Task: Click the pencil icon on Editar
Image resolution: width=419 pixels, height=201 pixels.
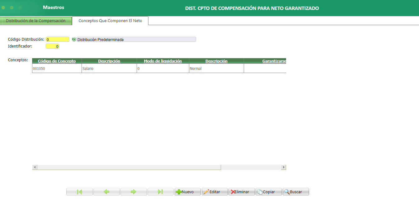Action: click(208, 191)
